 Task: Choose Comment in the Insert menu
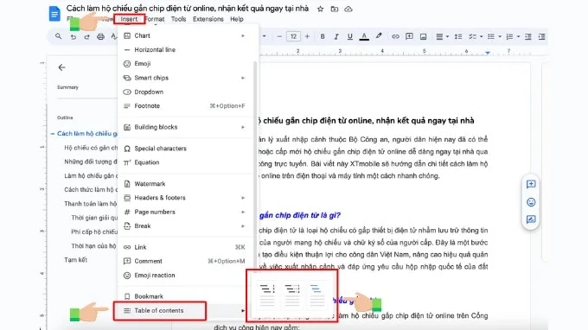(186, 261)
